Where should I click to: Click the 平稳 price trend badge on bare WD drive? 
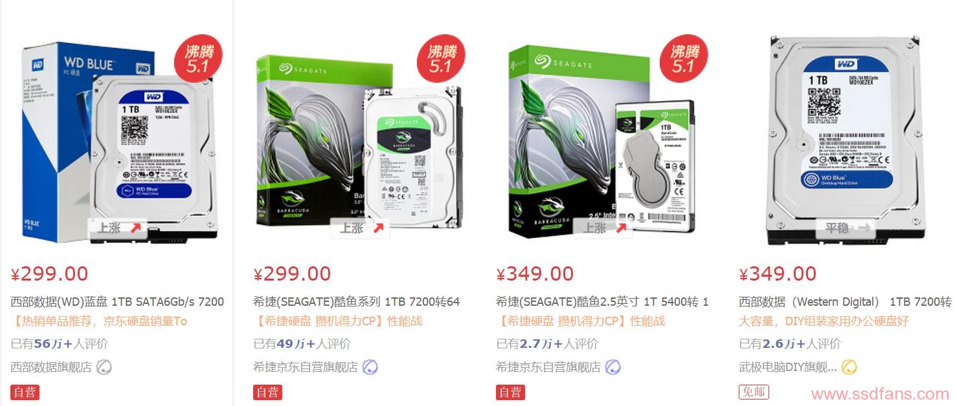pos(846,228)
